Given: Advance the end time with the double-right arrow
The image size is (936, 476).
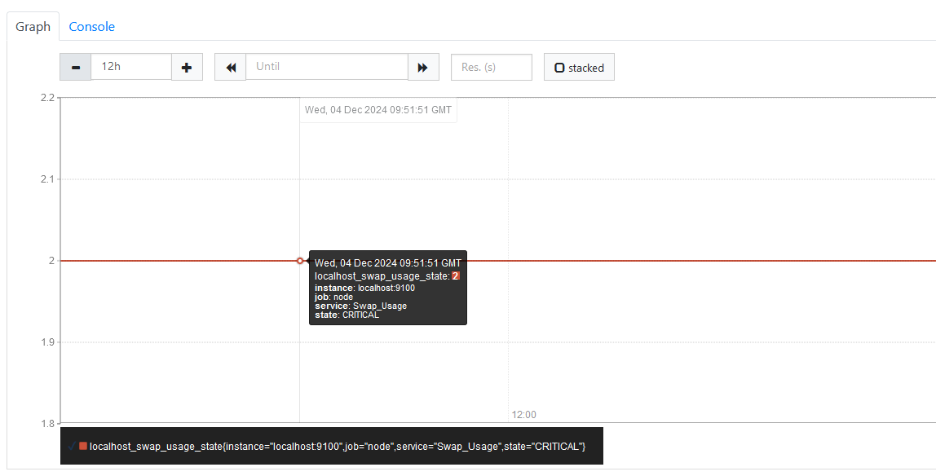Looking at the screenshot, I should click(422, 67).
